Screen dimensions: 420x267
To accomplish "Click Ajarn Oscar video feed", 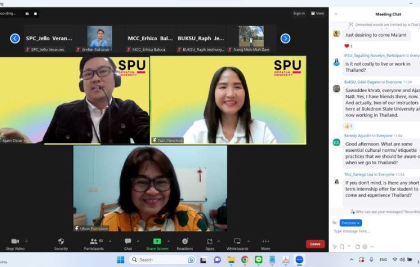I will [75, 101].
